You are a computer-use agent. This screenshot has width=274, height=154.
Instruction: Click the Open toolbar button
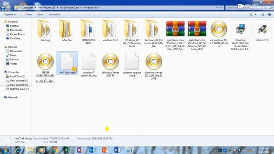point(27,15)
